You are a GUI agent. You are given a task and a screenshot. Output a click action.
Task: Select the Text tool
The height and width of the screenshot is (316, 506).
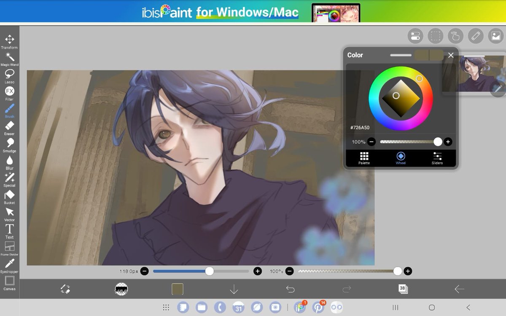(x=9, y=232)
